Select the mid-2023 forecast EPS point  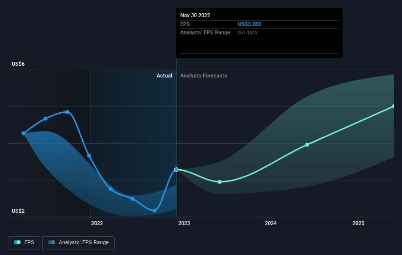coord(220,182)
